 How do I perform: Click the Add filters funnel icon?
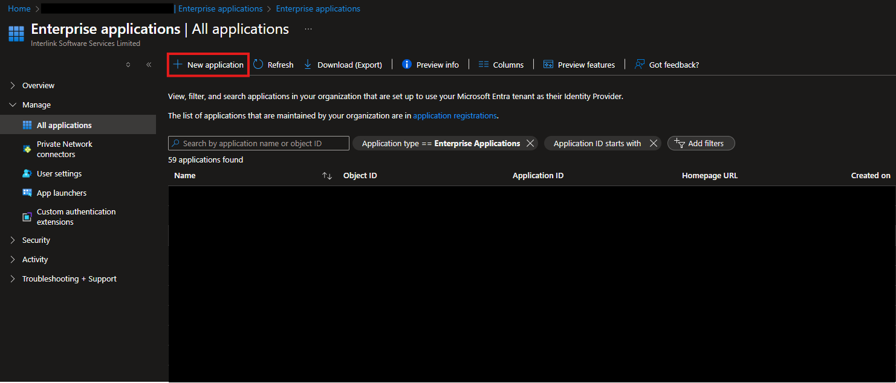(x=679, y=143)
